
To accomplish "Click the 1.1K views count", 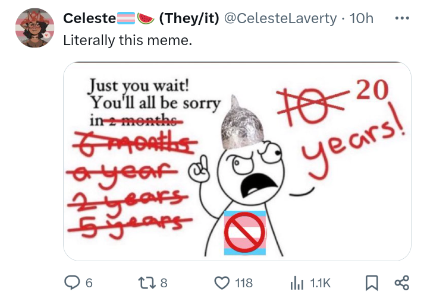I will tap(320, 283).
